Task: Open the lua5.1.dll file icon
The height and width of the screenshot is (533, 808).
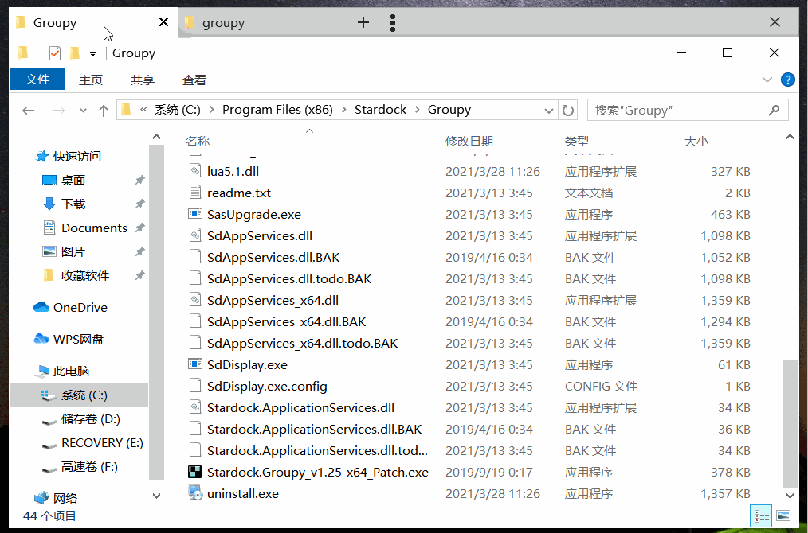Action: click(194, 171)
